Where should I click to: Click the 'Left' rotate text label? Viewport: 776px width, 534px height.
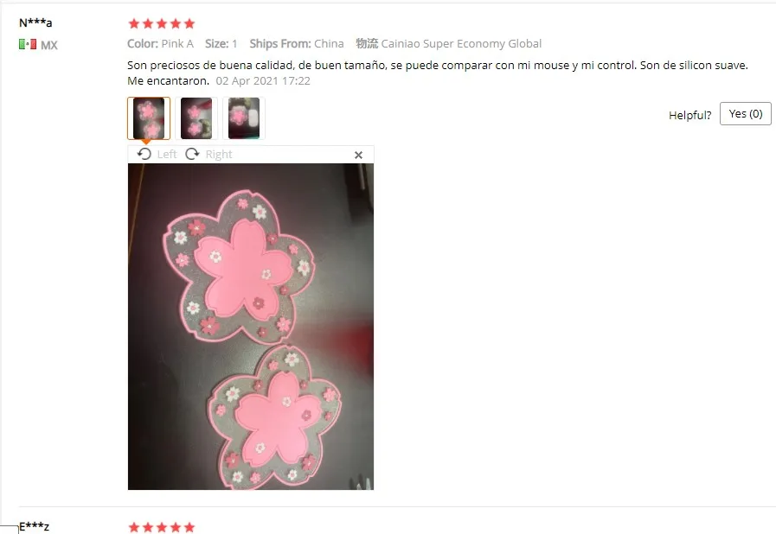[167, 155]
